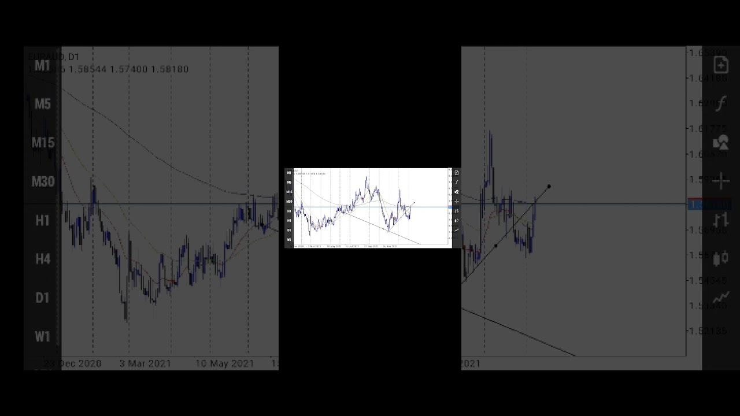Switch to the M15 timeframe in enlarged chart
This screenshot has width=740, height=416.
coord(42,143)
